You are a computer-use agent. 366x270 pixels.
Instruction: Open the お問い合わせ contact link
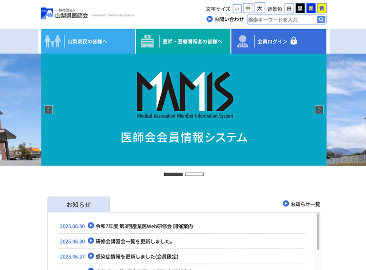tap(229, 19)
